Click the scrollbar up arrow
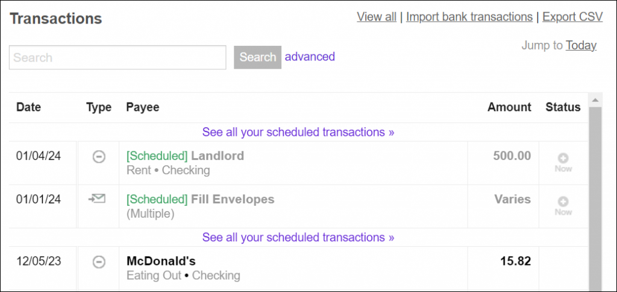Image resolution: width=617 pixels, height=292 pixels. (595, 100)
